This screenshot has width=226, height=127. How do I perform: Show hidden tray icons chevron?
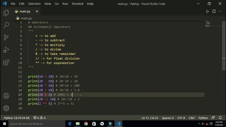tap(199, 124)
